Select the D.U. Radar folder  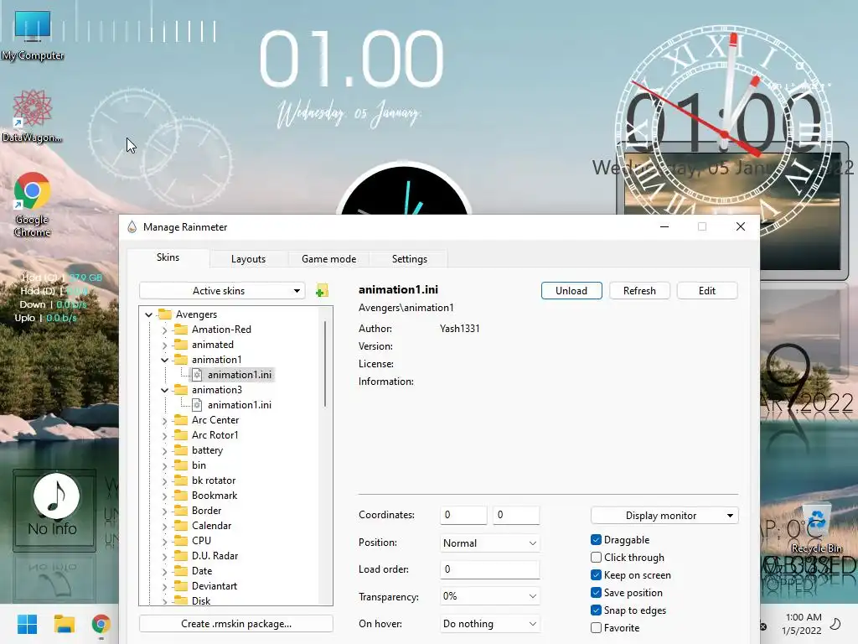(x=214, y=556)
